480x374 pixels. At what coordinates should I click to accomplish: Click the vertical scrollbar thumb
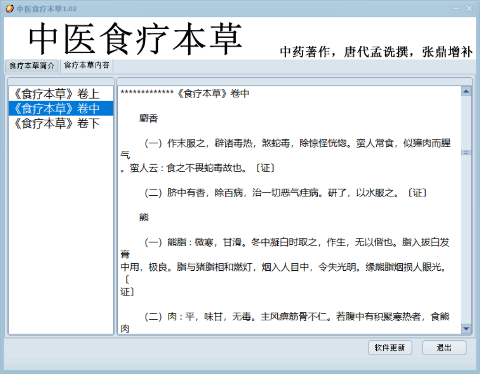click(466, 153)
